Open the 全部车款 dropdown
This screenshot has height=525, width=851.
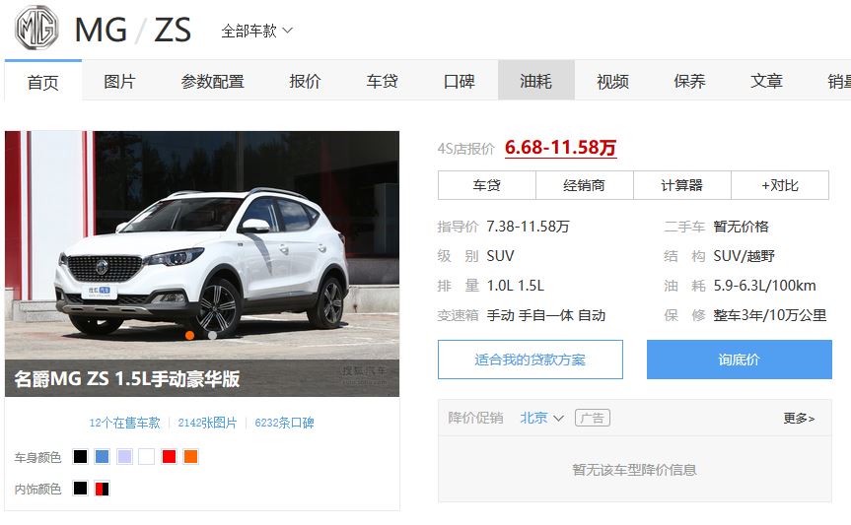point(256,31)
